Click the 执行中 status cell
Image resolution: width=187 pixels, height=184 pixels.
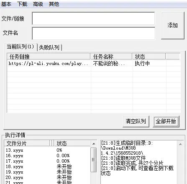(x=142, y=64)
